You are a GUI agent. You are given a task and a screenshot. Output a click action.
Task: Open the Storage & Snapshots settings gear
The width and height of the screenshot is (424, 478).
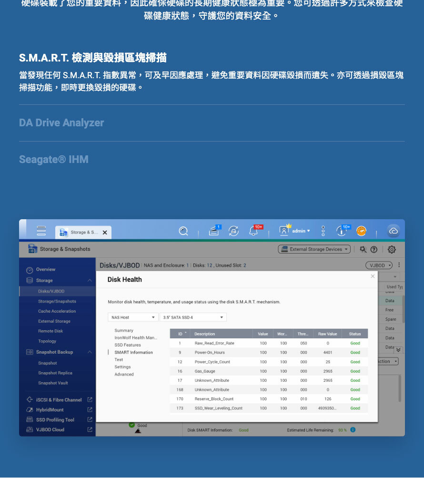point(392,249)
